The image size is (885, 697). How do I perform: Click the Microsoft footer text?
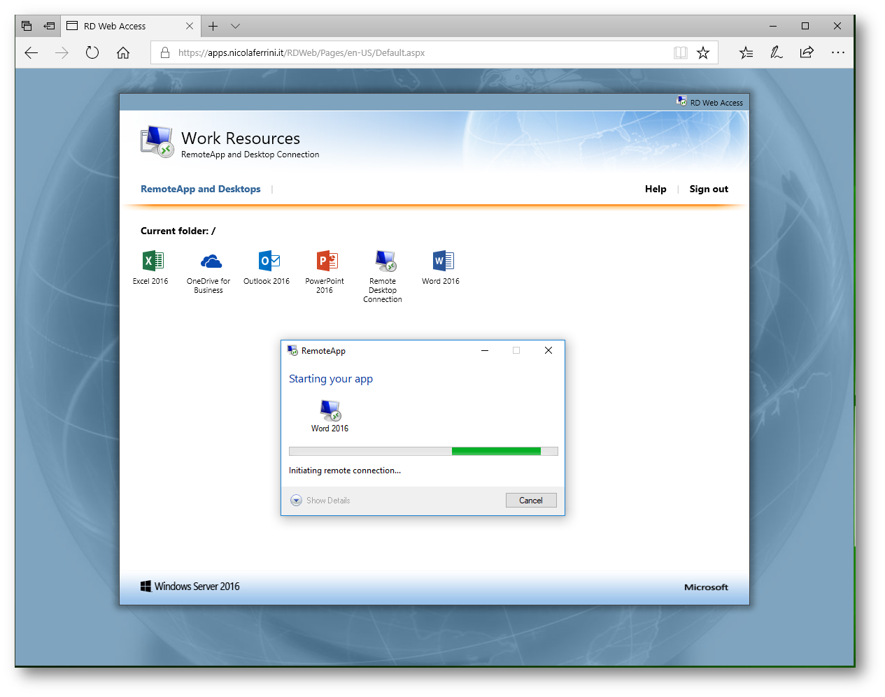pyautogui.click(x=706, y=587)
